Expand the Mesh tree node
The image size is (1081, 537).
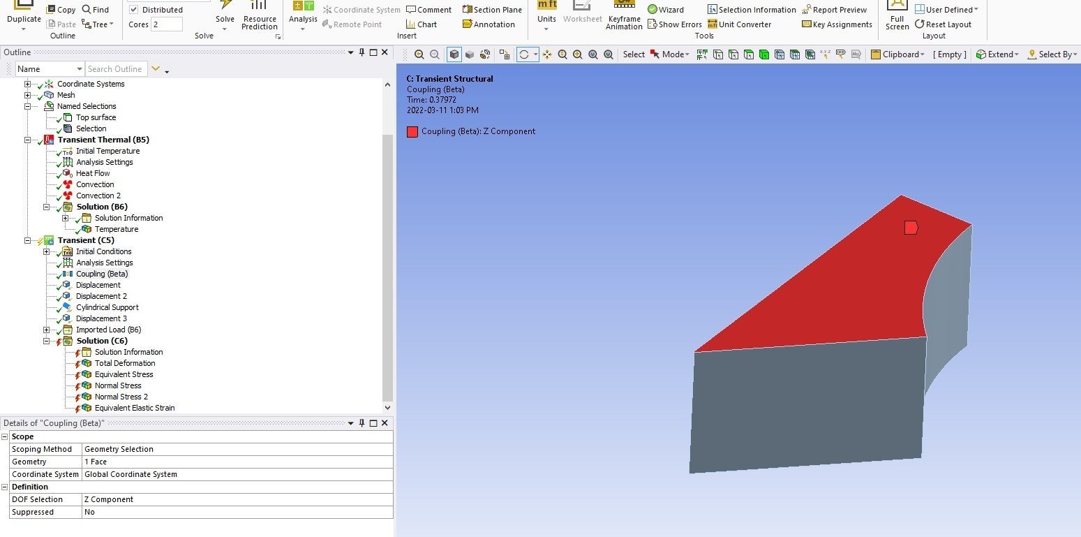28,95
